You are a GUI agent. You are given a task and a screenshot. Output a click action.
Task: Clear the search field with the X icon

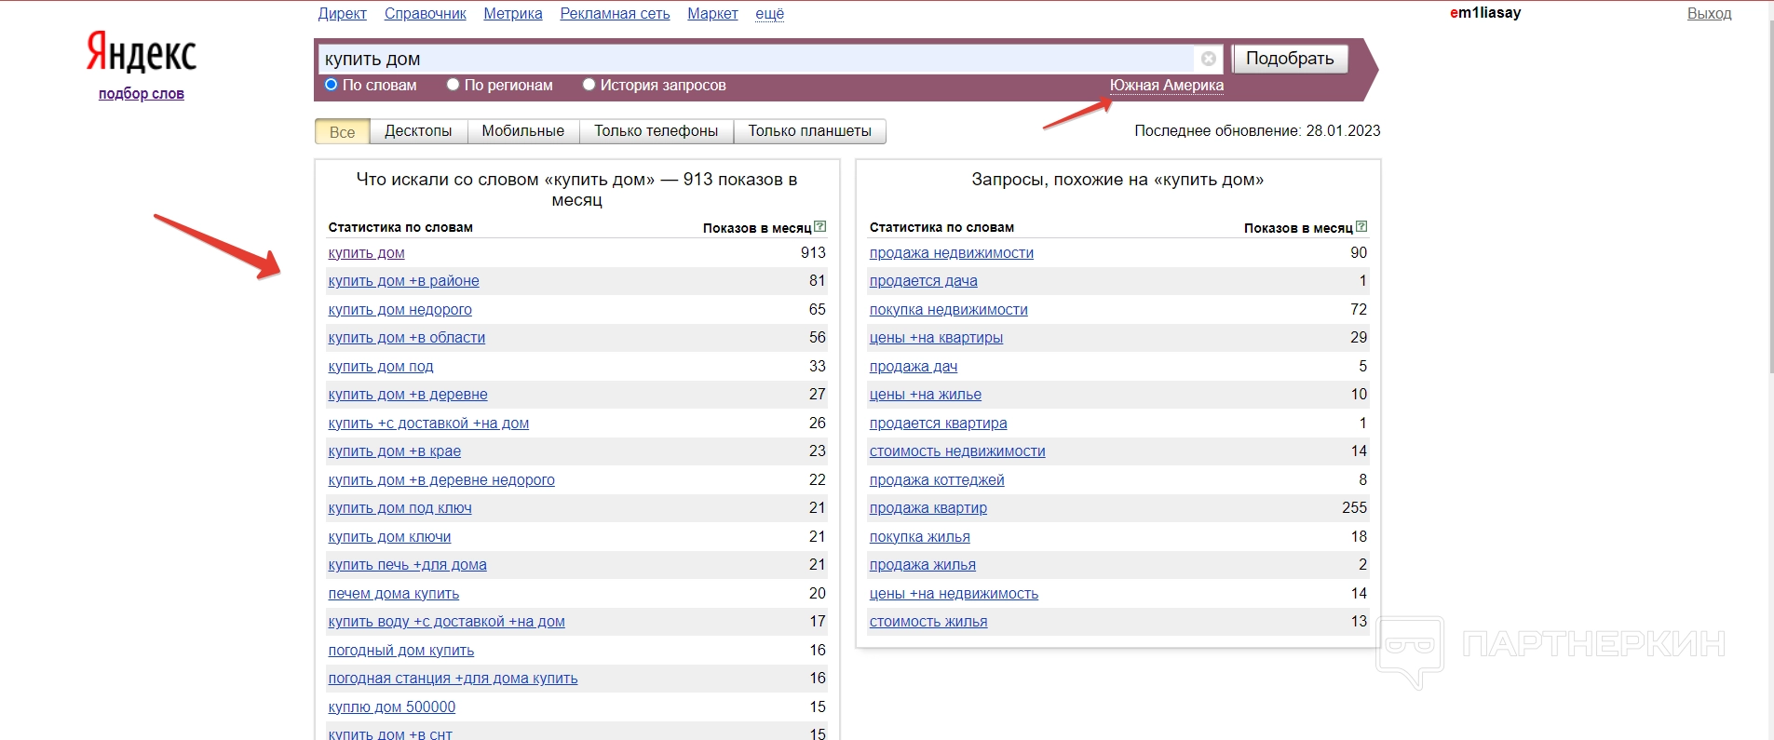click(1208, 59)
